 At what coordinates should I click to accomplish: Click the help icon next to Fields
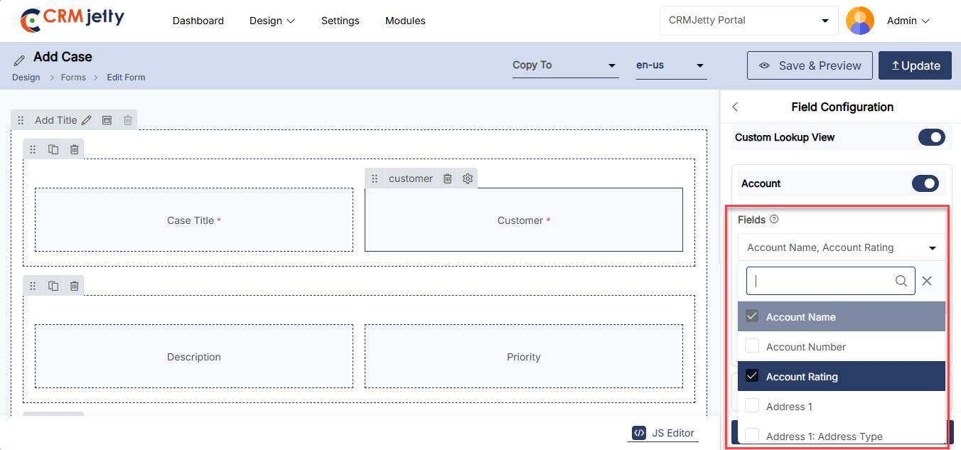[774, 220]
